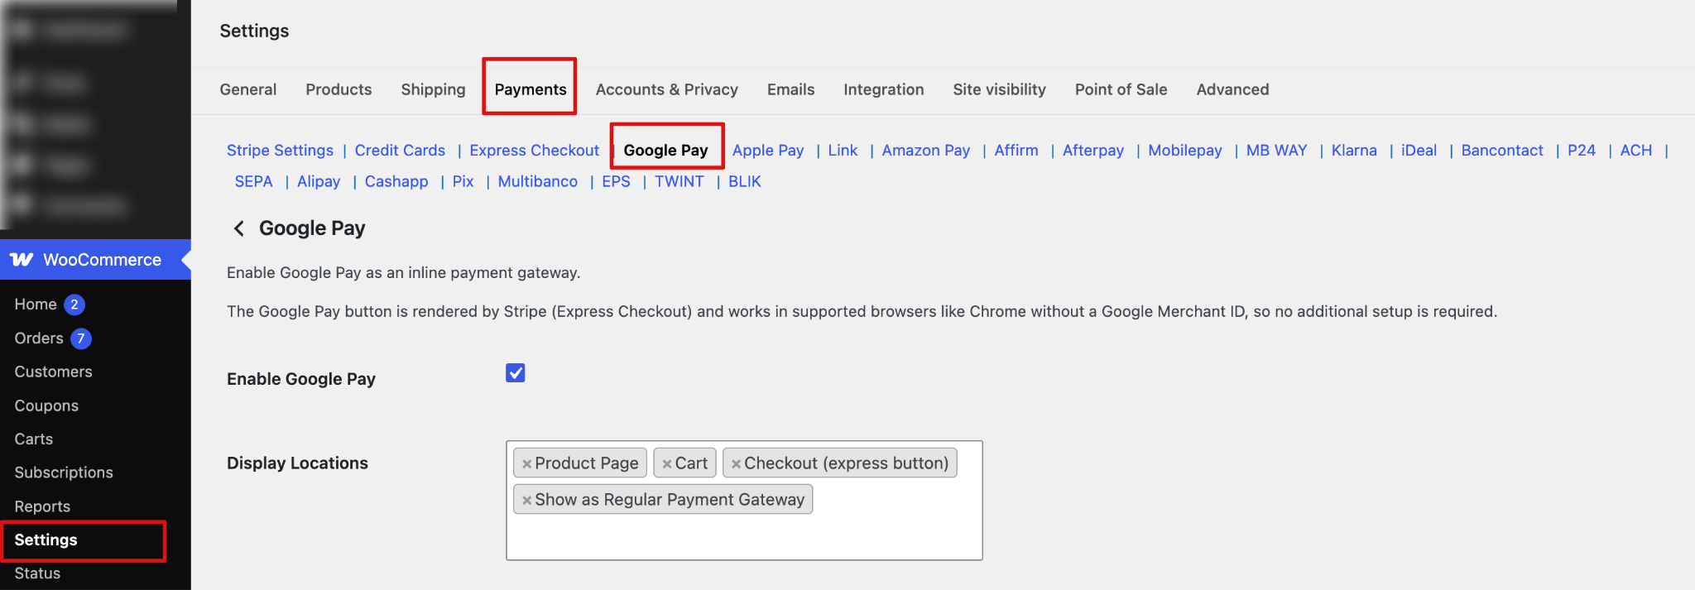The width and height of the screenshot is (1695, 590).
Task: Open the Site visibility tab
Action: coord(999,89)
